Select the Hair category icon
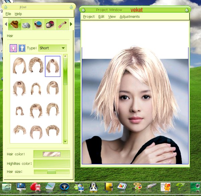Screen dimensions: 201x196 pyautogui.click(x=14, y=24)
